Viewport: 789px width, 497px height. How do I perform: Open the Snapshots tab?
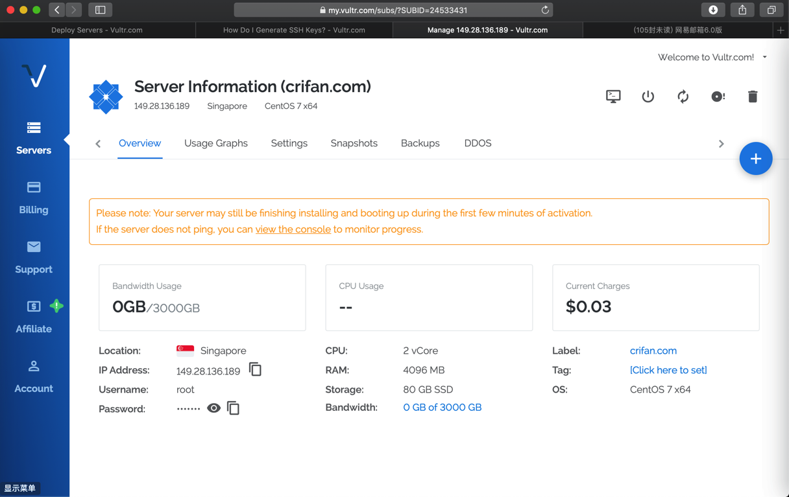(354, 143)
